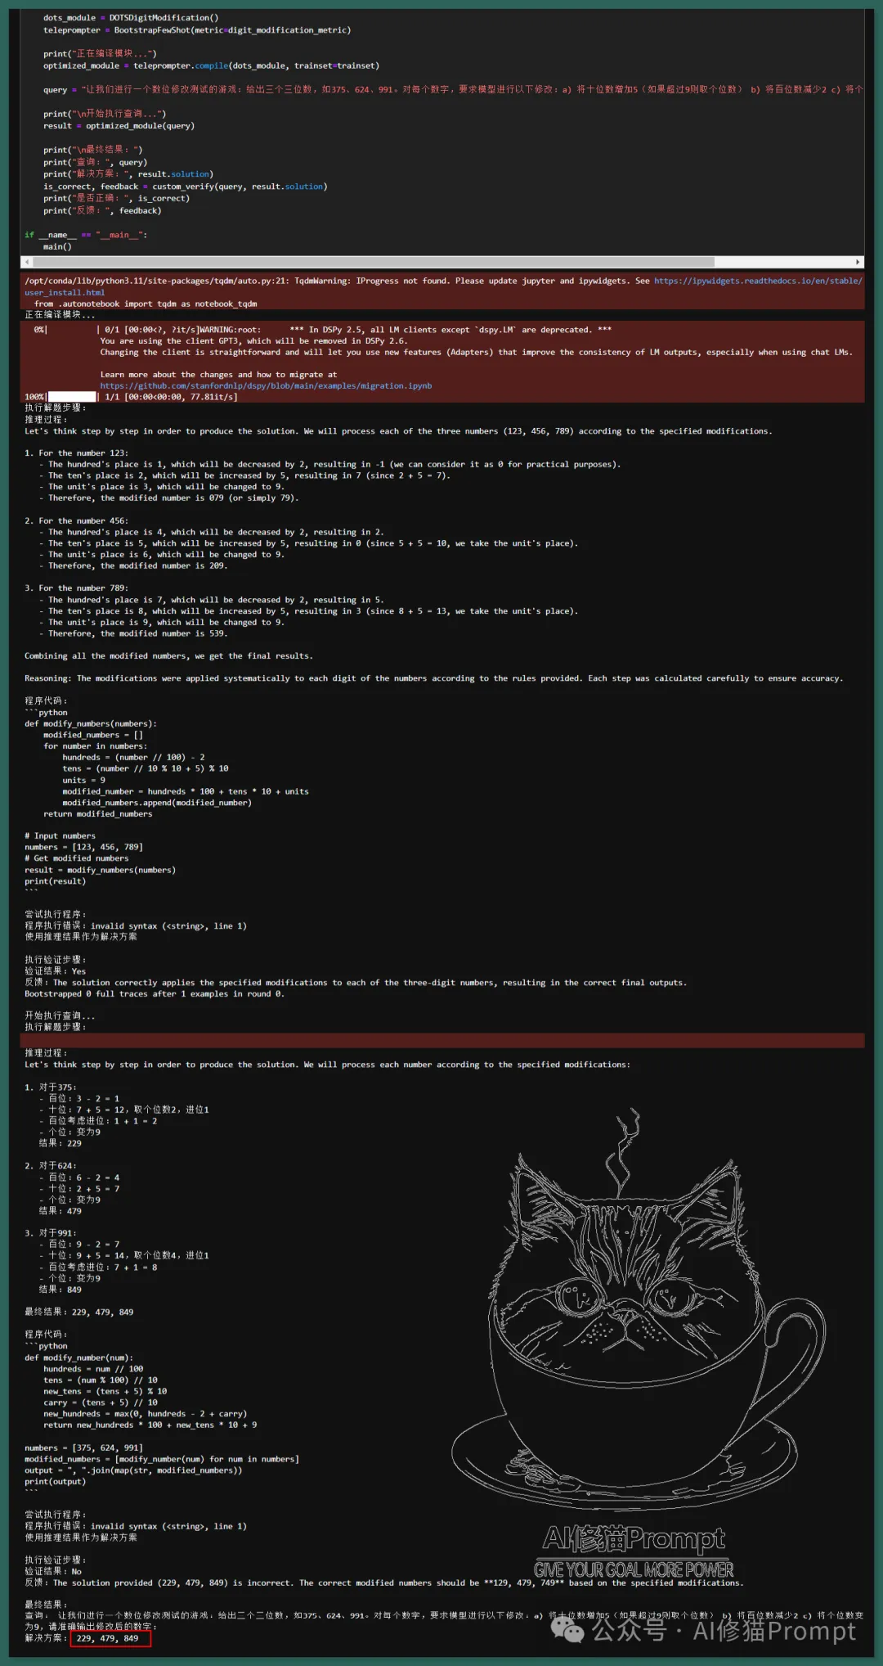This screenshot has height=1666, width=883.
Task: Click the 'print(output)' line
Action: [x=55, y=1482]
